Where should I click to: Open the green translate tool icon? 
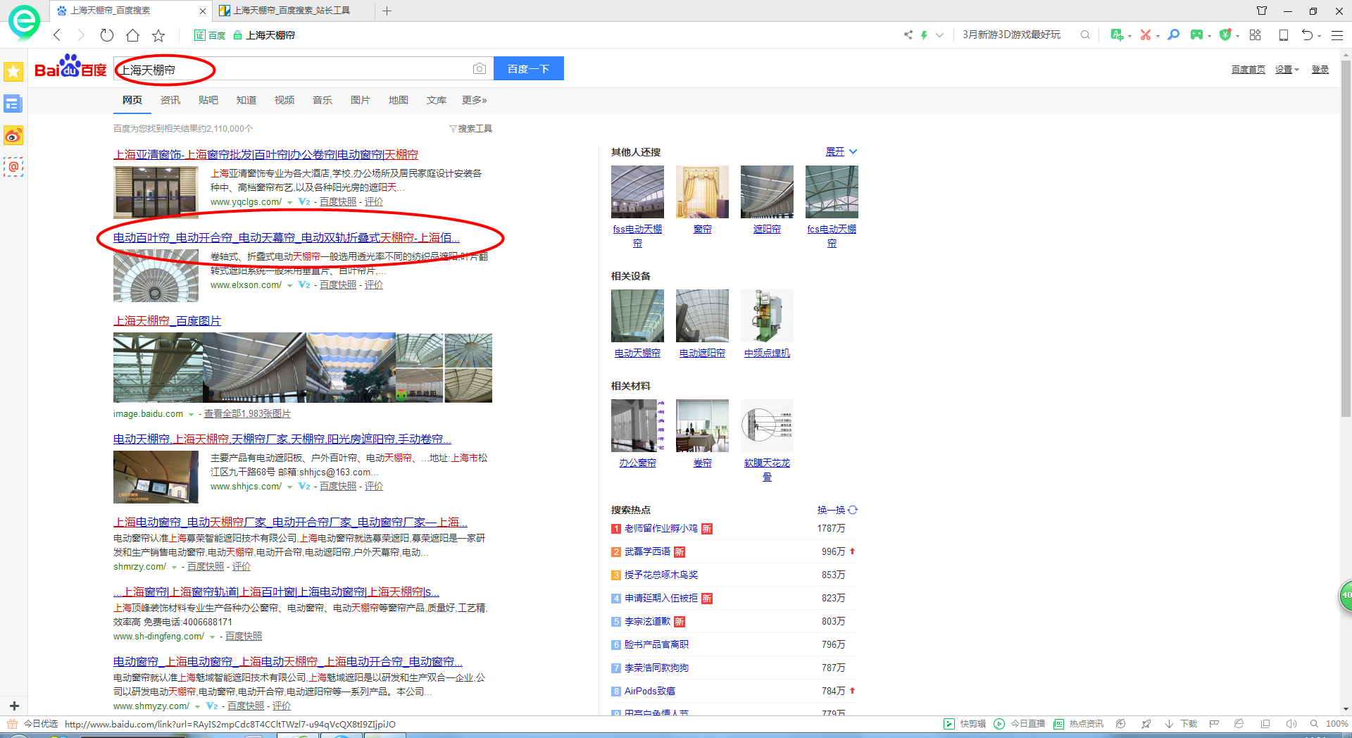tap(1116, 35)
